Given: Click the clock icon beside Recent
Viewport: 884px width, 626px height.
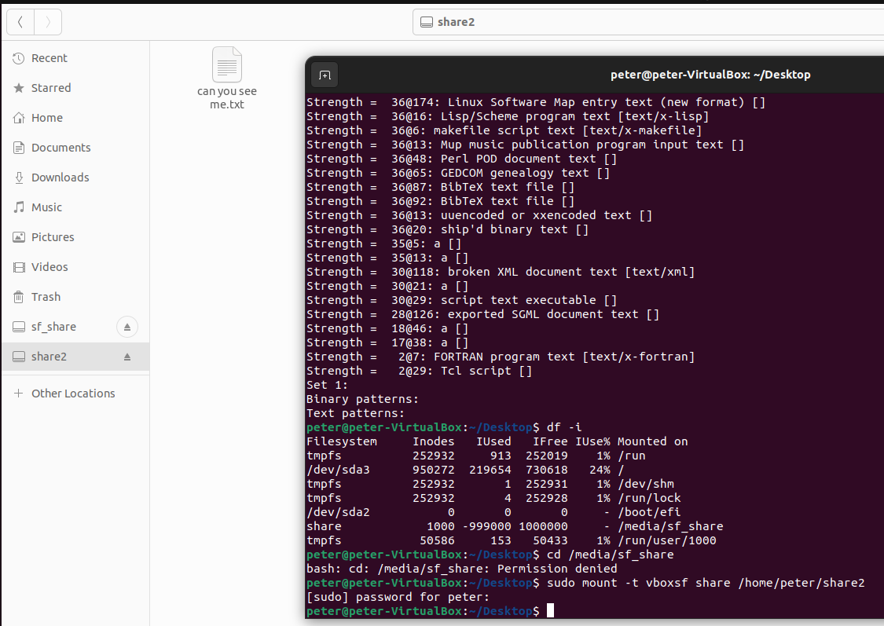Looking at the screenshot, I should [x=19, y=58].
